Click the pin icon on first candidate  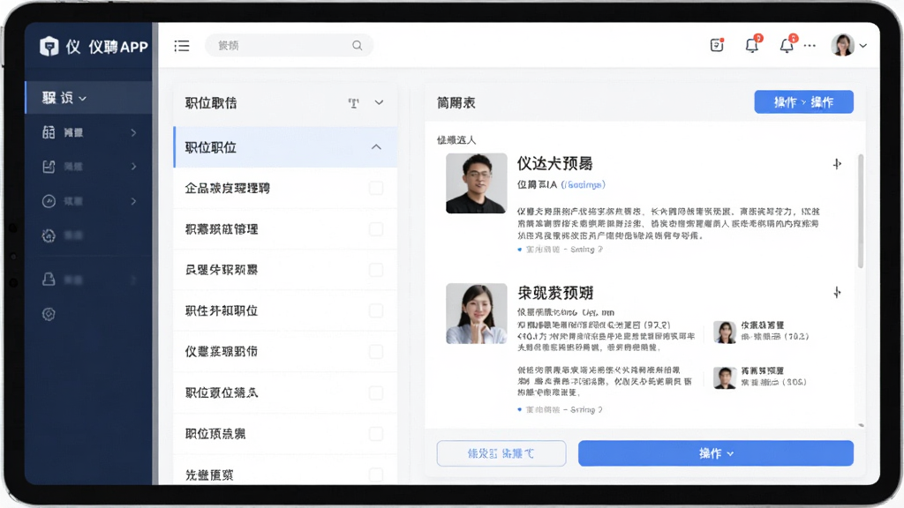(837, 164)
